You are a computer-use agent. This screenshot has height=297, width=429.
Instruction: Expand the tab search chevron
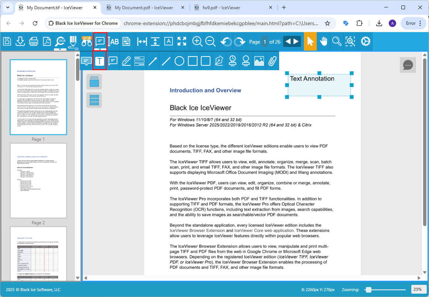8,7
